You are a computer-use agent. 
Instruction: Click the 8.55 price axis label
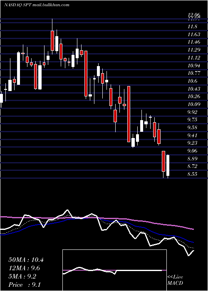(192, 174)
